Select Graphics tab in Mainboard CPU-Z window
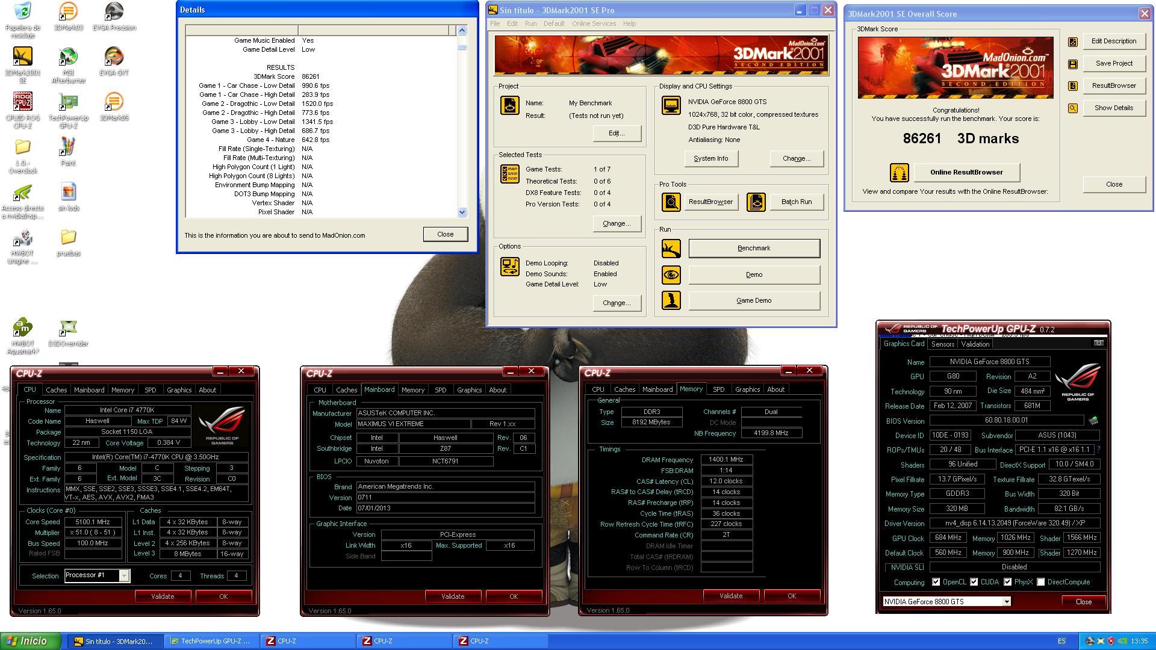The image size is (1156, 650). pos(469,390)
